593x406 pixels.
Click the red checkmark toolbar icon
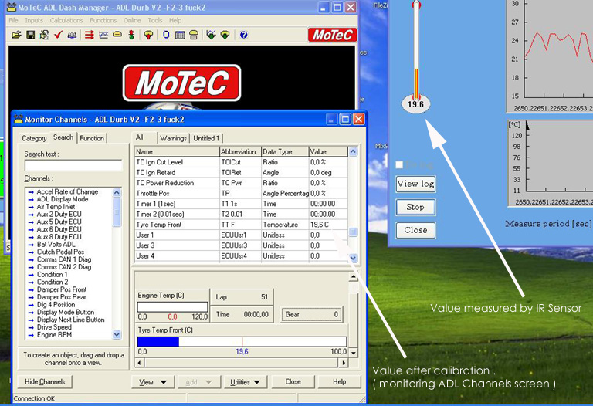(x=58, y=35)
